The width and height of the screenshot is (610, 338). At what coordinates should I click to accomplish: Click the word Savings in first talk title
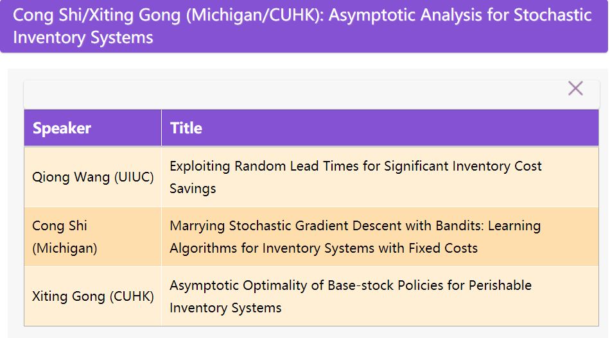(193, 189)
